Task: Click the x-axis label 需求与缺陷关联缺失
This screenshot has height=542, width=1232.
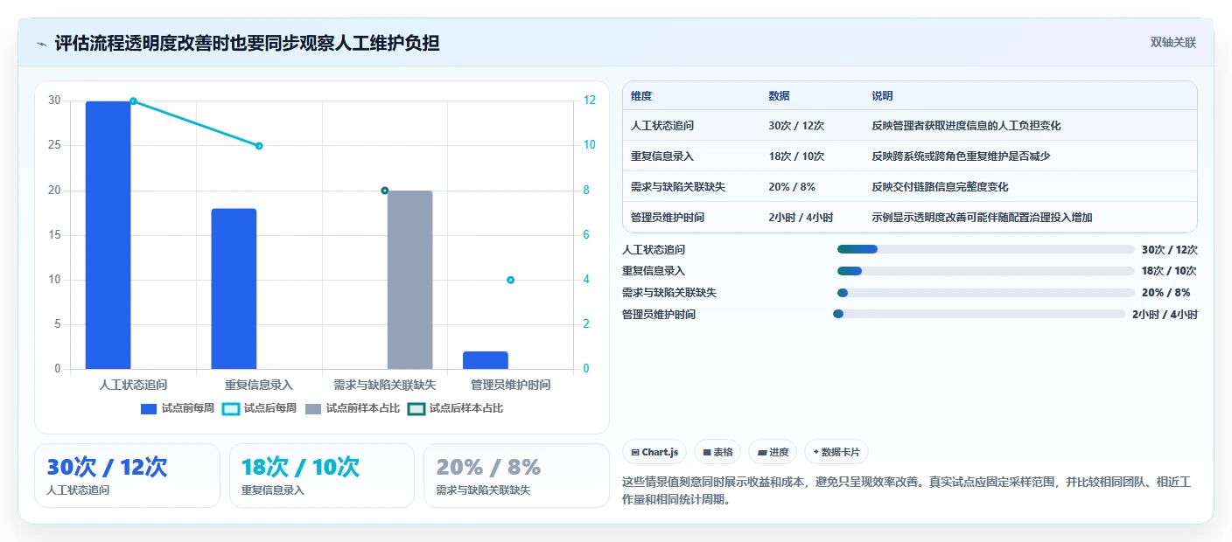Action: click(x=385, y=385)
